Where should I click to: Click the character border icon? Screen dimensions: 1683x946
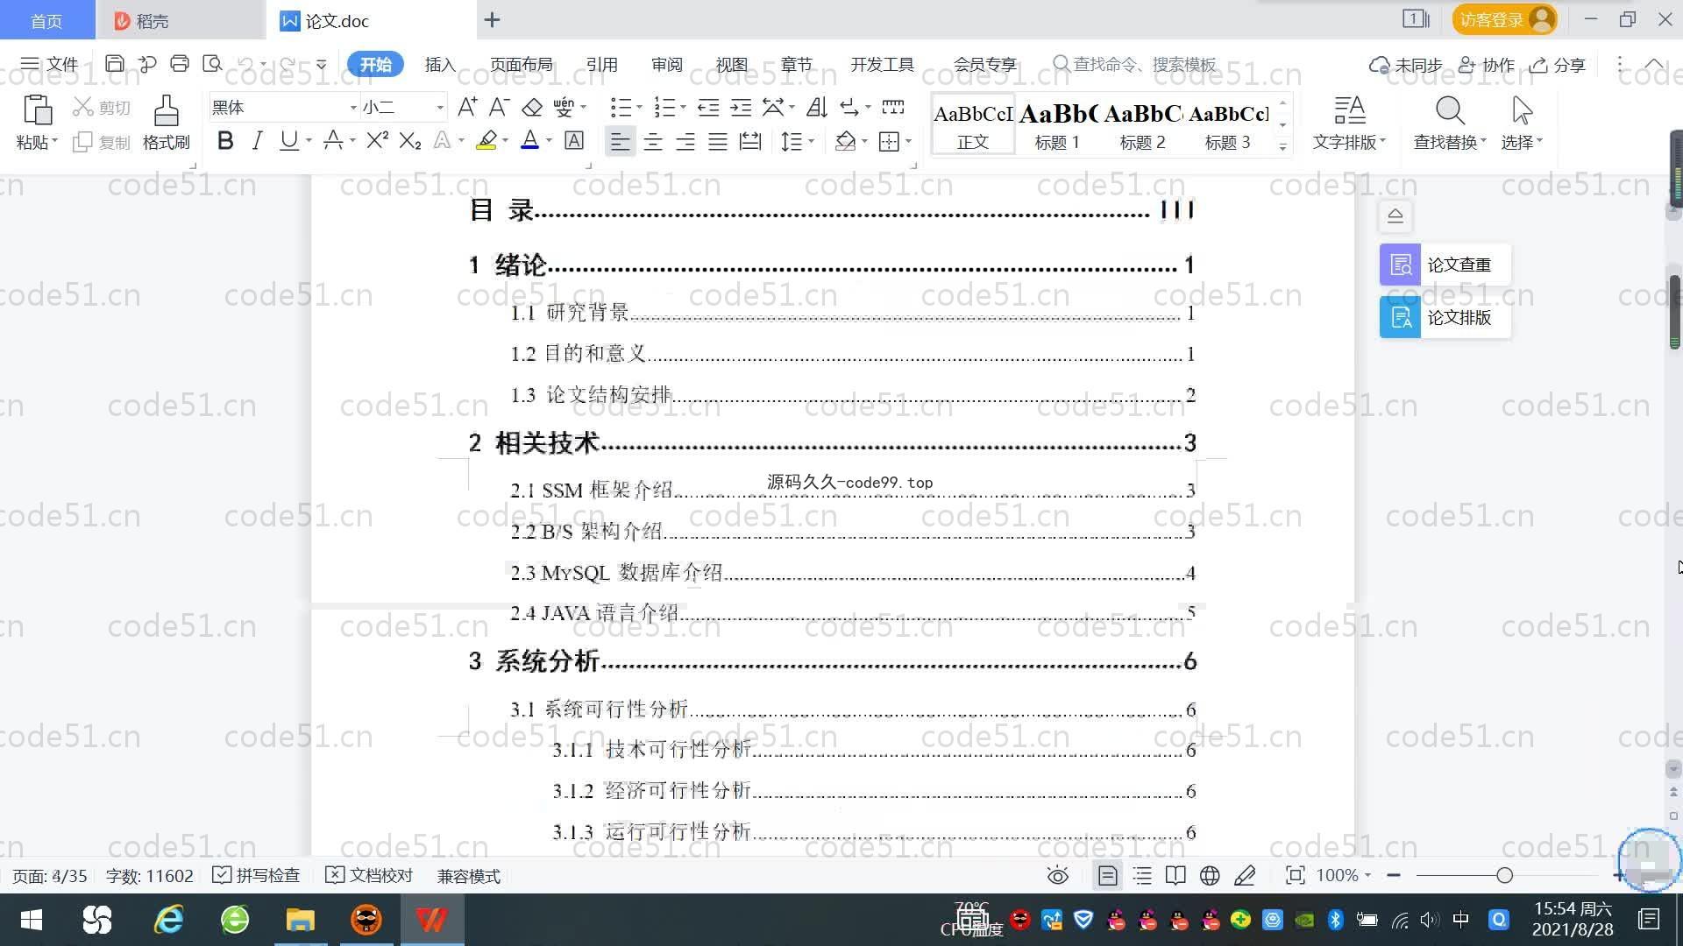click(574, 140)
